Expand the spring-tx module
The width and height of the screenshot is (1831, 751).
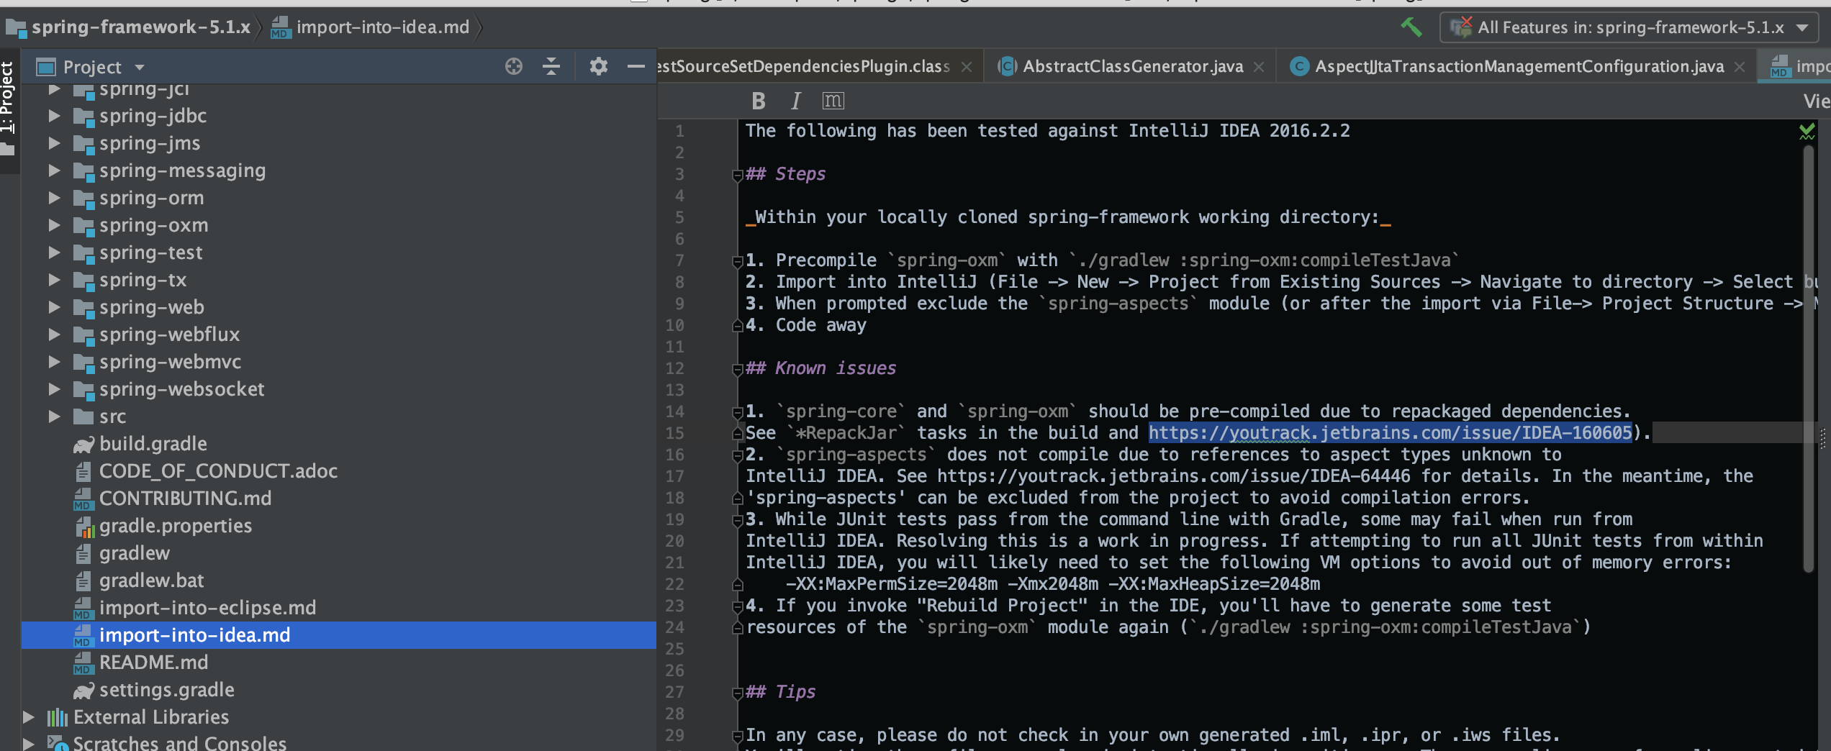tap(54, 280)
